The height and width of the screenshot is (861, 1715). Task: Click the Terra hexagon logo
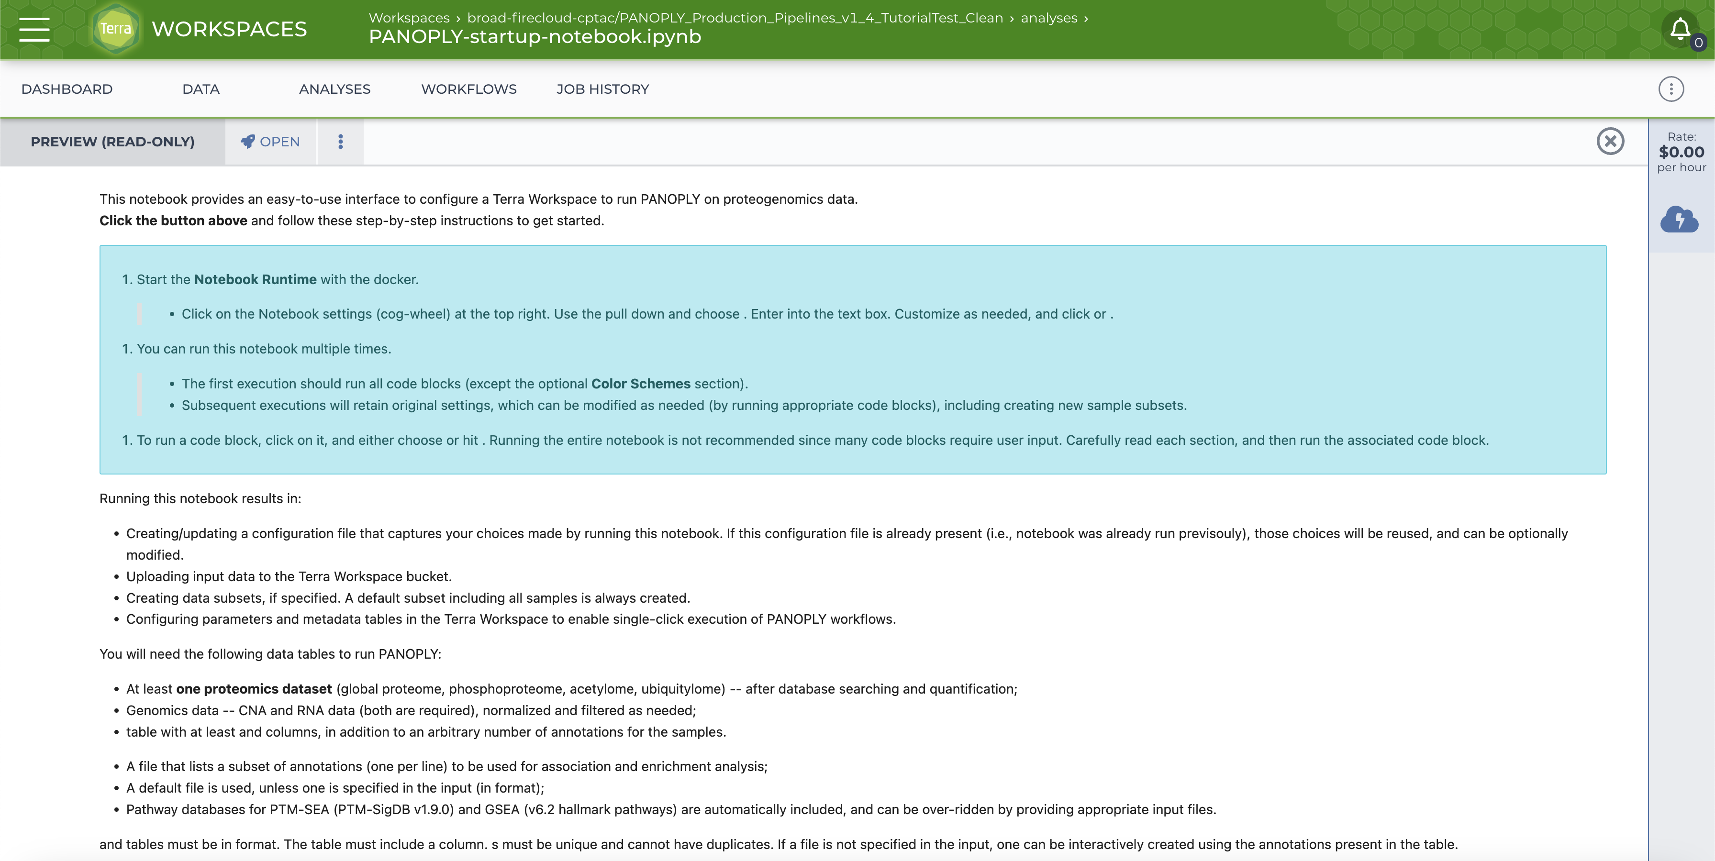[116, 29]
